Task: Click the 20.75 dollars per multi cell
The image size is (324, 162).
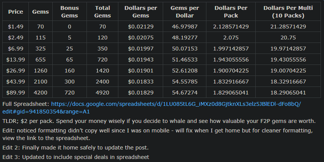Action: tap(288, 38)
